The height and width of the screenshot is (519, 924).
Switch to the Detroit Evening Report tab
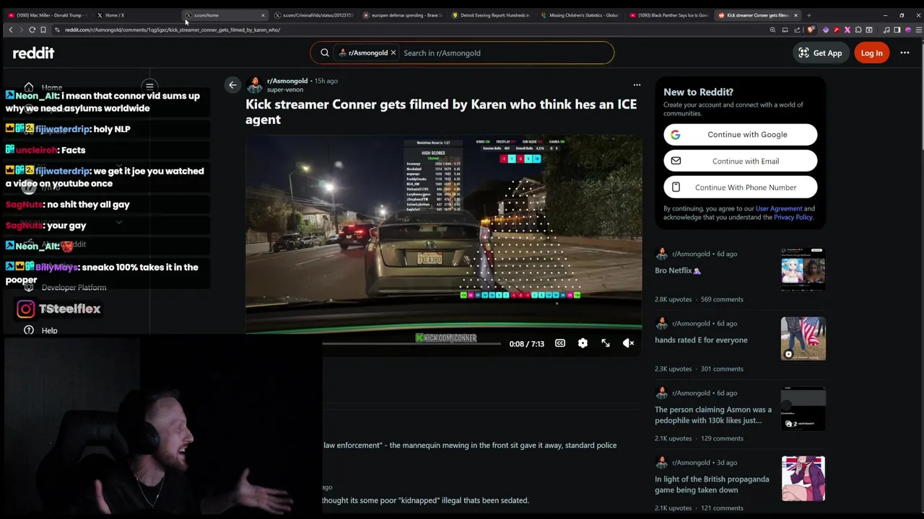coord(492,15)
